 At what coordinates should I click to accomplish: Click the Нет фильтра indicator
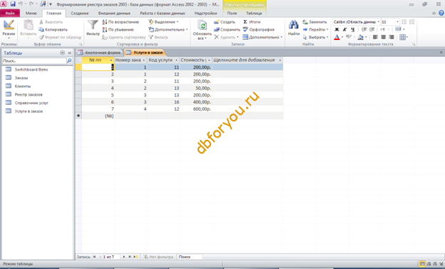pos(158,257)
